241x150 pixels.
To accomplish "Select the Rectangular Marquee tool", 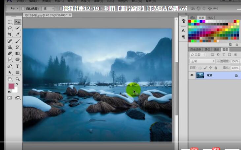I will pyautogui.click(x=10, y=22).
